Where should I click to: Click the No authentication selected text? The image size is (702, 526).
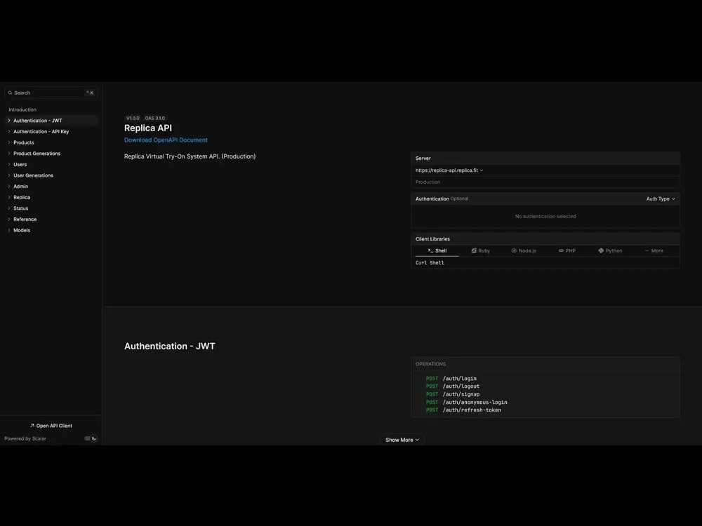545,217
